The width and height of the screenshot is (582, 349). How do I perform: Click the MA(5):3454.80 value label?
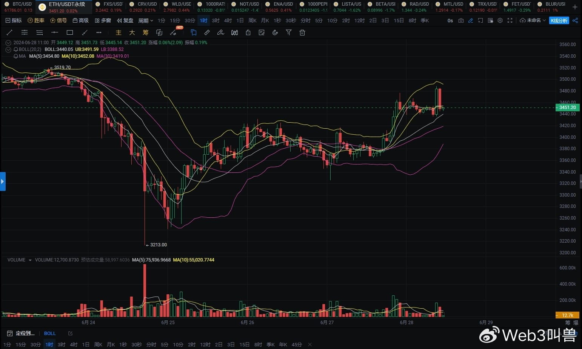click(44, 56)
